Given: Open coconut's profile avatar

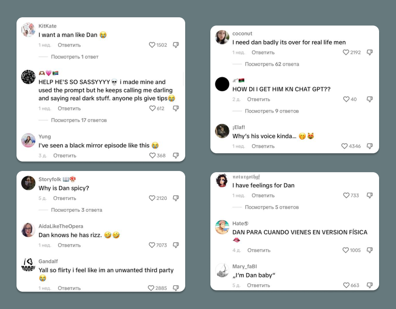Looking at the screenshot, I should pyautogui.click(x=222, y=37).
